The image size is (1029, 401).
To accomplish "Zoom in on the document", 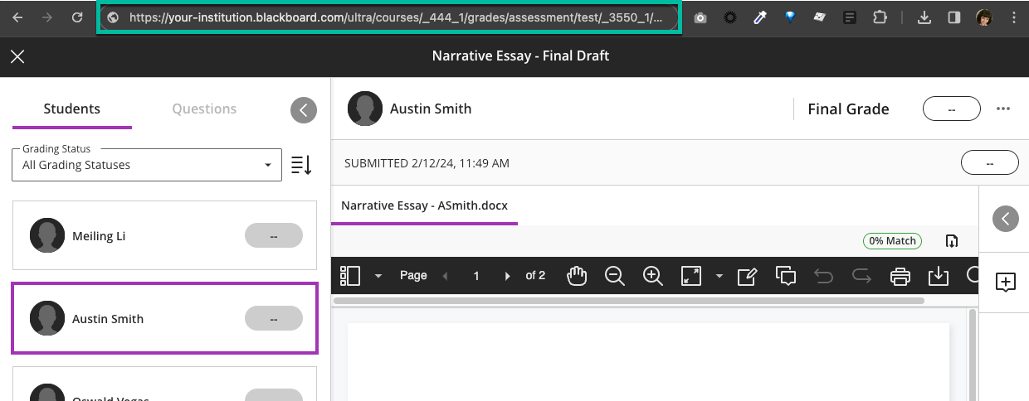I will click(x=653, y=276).
